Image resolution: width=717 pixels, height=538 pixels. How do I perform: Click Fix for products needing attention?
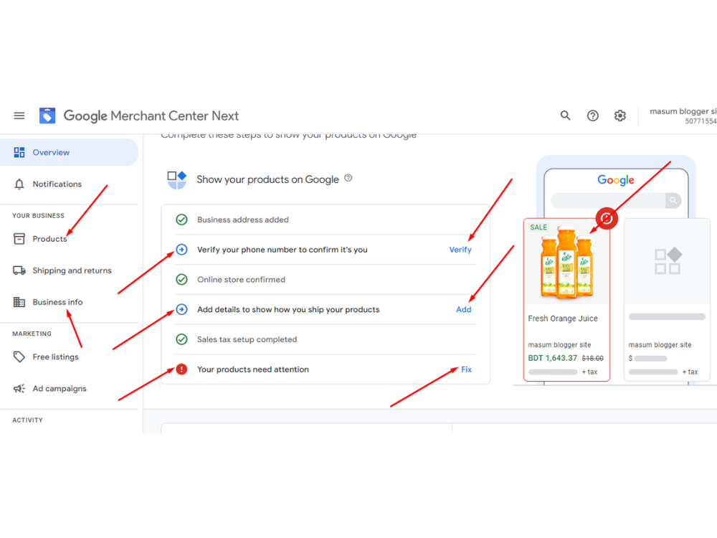tap(467, 369)
